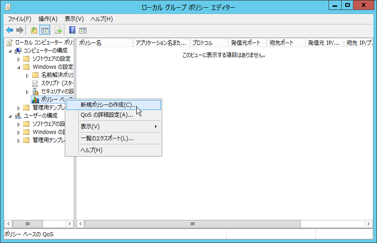Collapse the ユーザーの構成 tree node
Image resolution: width=377 pixels, height=243 pixels.
(10, 116)
